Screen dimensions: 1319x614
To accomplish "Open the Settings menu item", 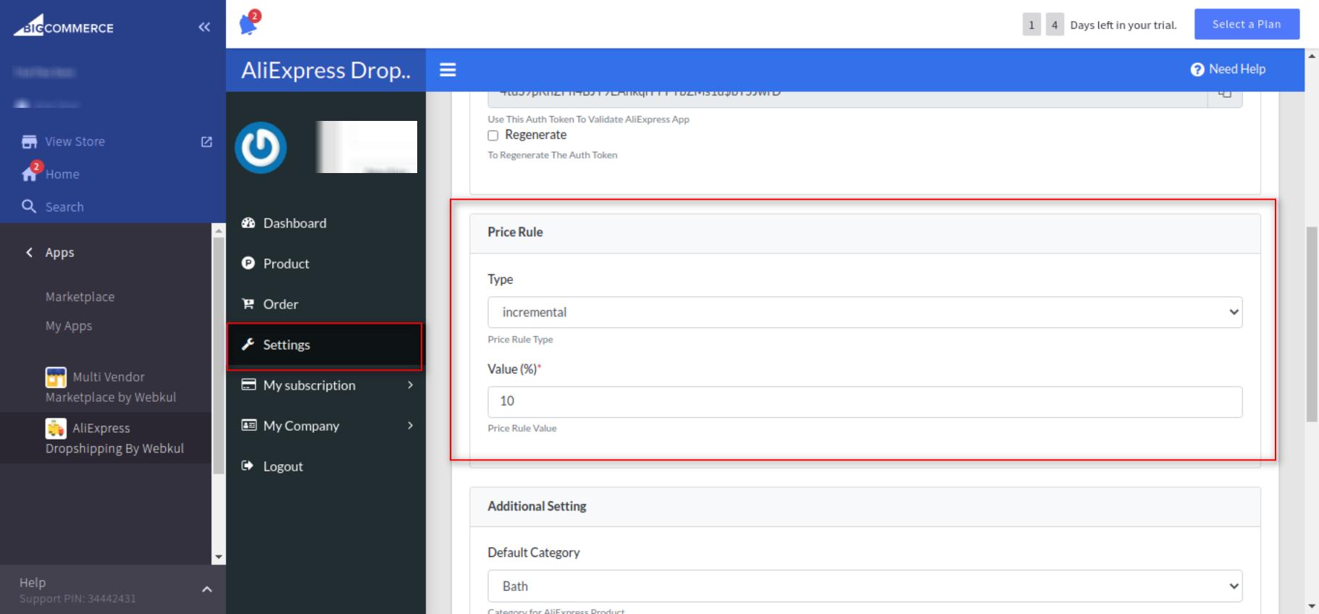I will 324,345.
